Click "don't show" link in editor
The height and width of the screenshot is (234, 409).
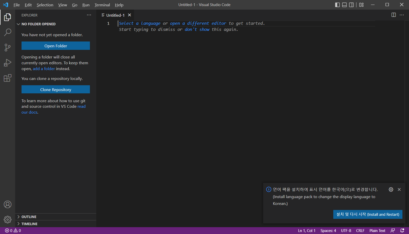pyautogui.click(x=197, y=29)
